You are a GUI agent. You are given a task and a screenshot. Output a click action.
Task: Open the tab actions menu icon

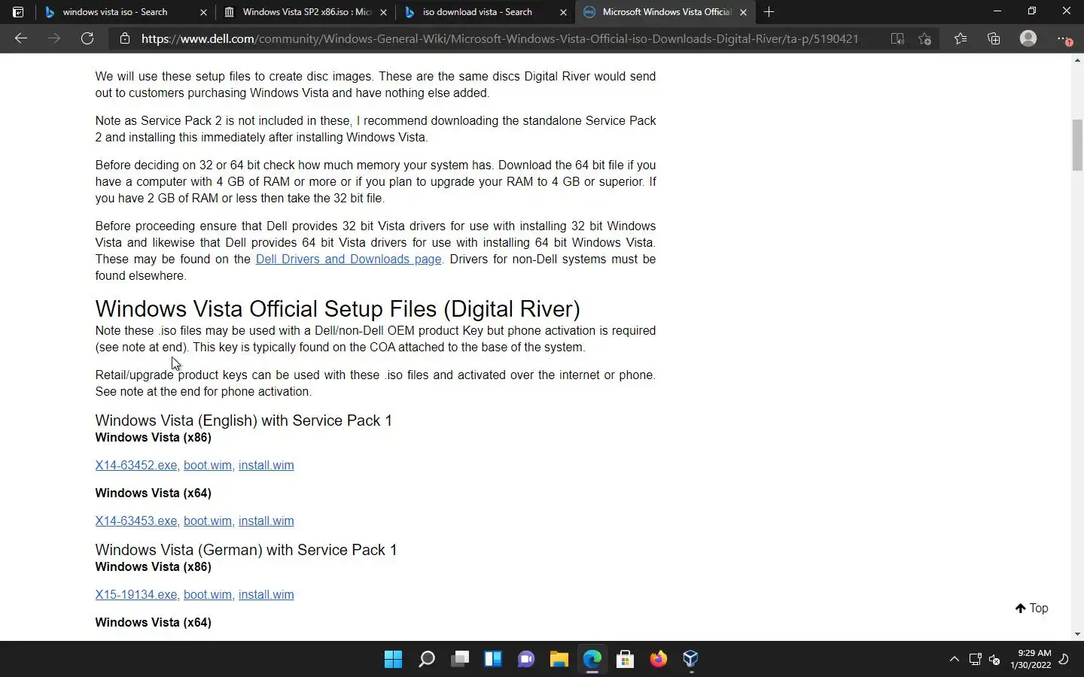18,12
